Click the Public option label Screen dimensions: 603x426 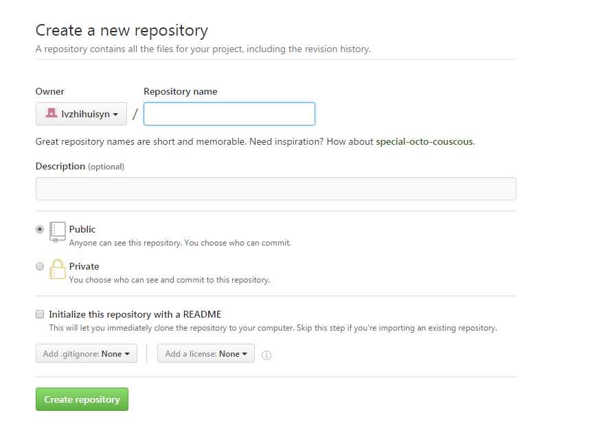point(82,229)
